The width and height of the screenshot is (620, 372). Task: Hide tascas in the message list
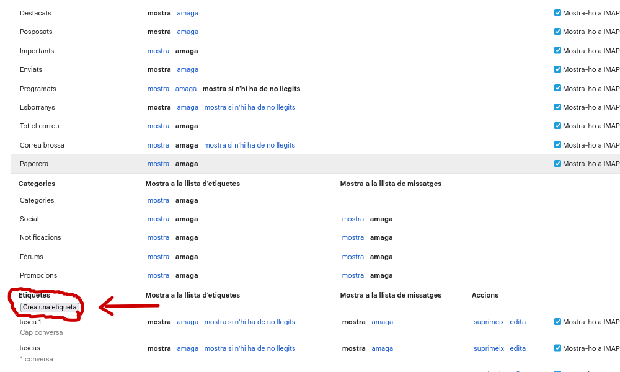click(382, 348)
